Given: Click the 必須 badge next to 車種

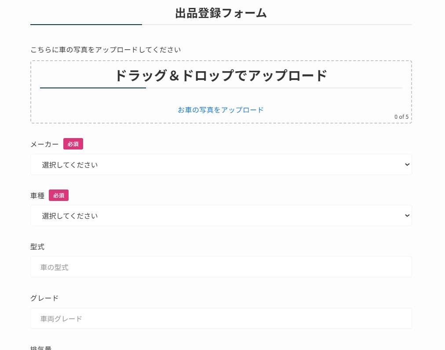Looking at the screenshot, I should [58, 195].
